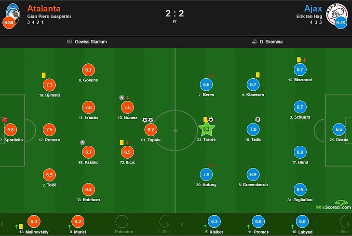Viewport: 352px width, 236px height.
Task: Select Traoré's green star rating icon
Action: tap(206, 129)
